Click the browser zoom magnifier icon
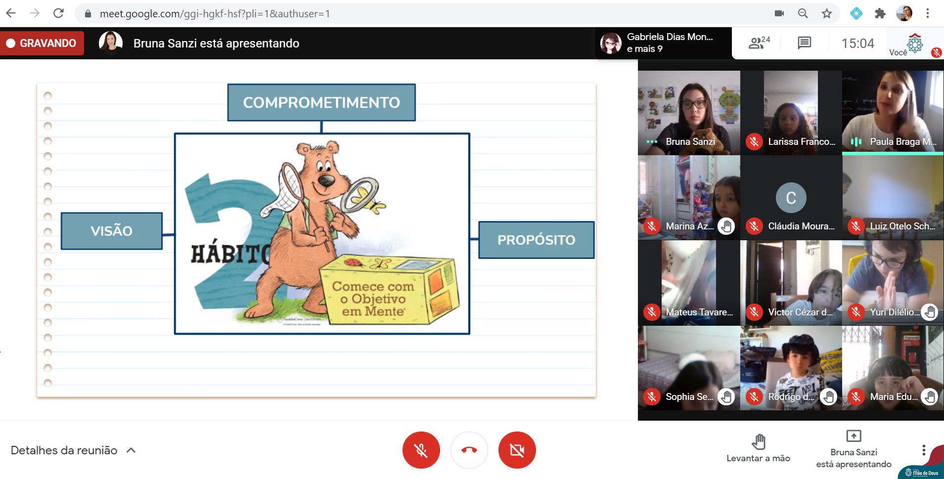The height and width of the screenshot is (479, 944). (803, 13)
